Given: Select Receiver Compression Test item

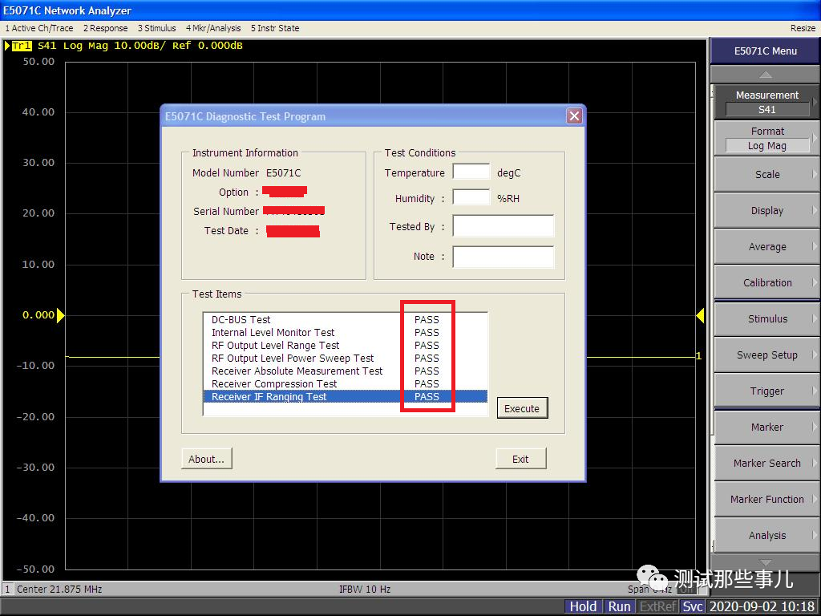Looking at the screenshot, I should tap(345, 384).
